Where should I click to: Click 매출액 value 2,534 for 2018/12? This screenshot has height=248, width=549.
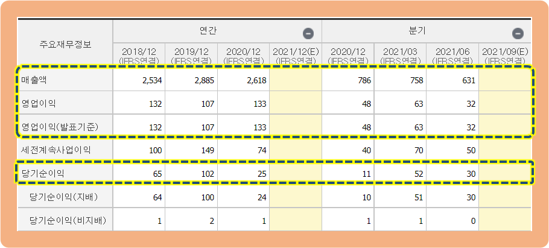pos(152,81)
